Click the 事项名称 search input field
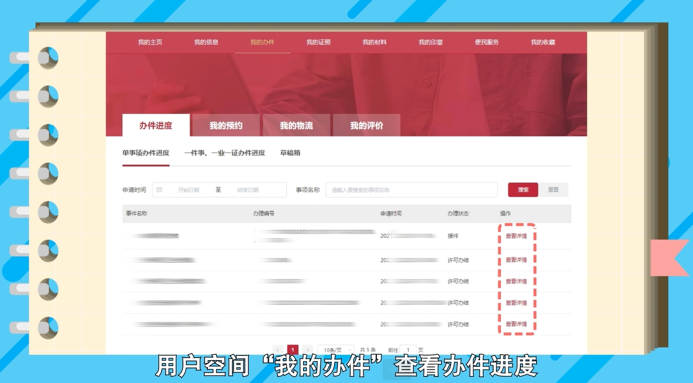Screen dimensions: 693x383 411,190
